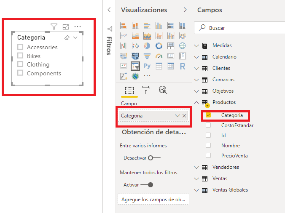The width and height of the screenshot is (285, 213).
Task: Expand the Comarcas table
Action: (x=196, y=80)
